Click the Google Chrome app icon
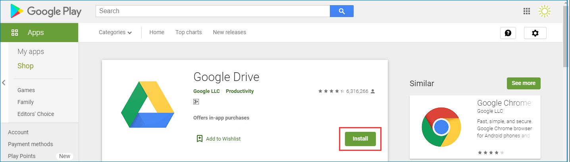Viewport: 570px width, 162px height. click(441, 127)
